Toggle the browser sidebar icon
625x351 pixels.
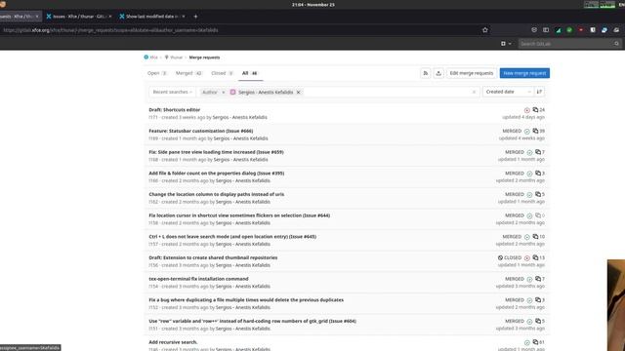(x=546, y=30)
